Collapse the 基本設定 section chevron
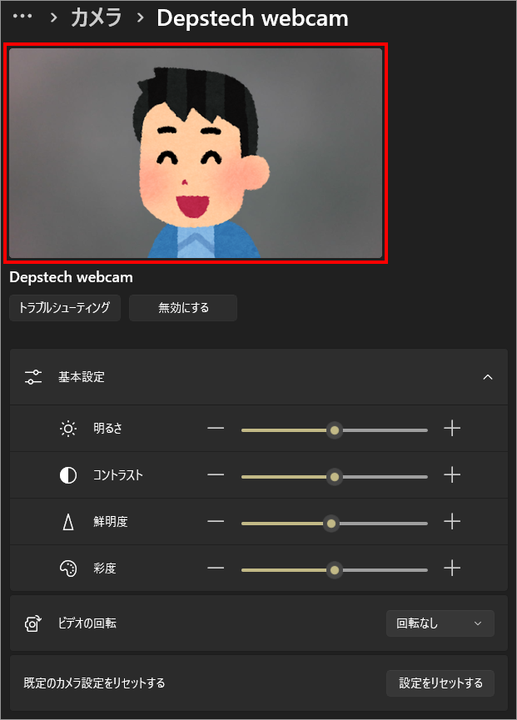 (x=488, y=377)
